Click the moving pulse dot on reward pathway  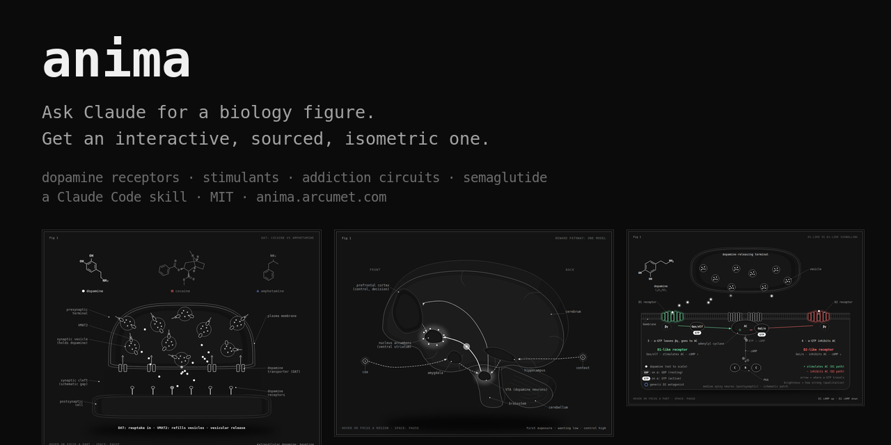point(466,346)
